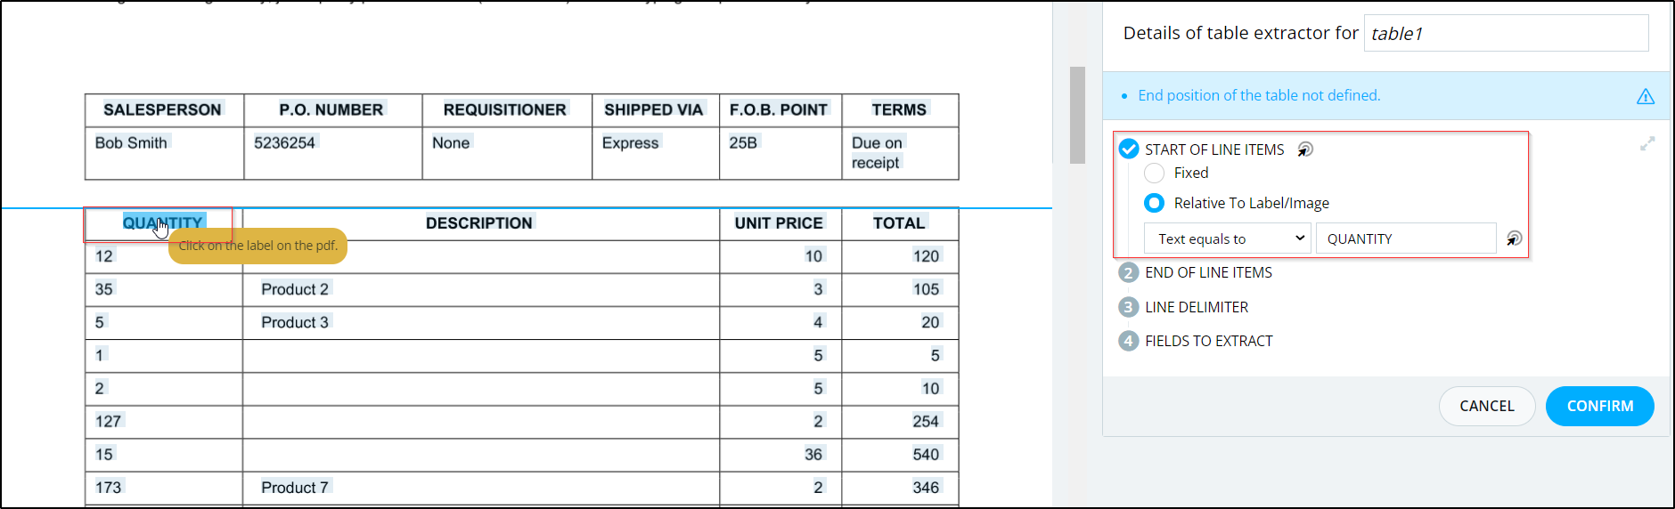Click the CONFIRM button

coord(1600,406)
